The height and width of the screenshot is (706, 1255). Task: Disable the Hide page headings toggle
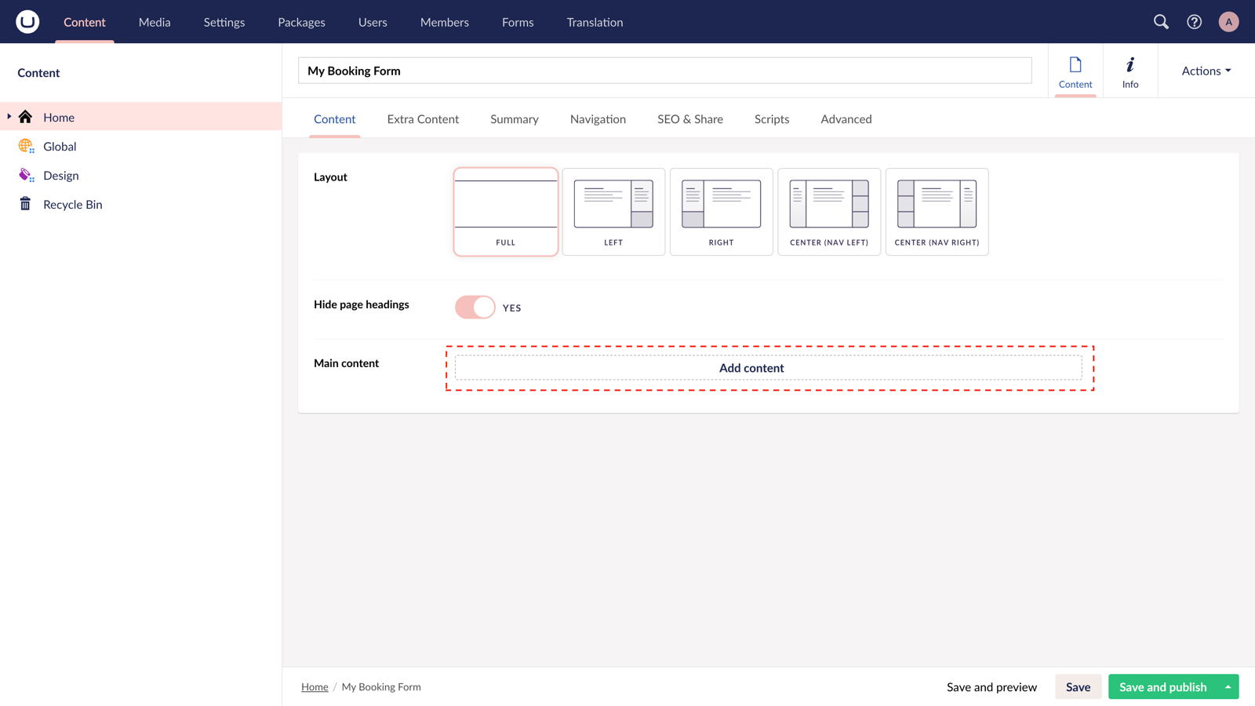[x=474, y=307]
